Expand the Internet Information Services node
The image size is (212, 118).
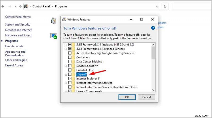click(x=66, y=83)
